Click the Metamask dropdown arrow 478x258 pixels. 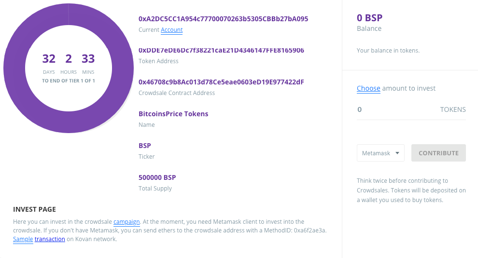pos(397,153)
